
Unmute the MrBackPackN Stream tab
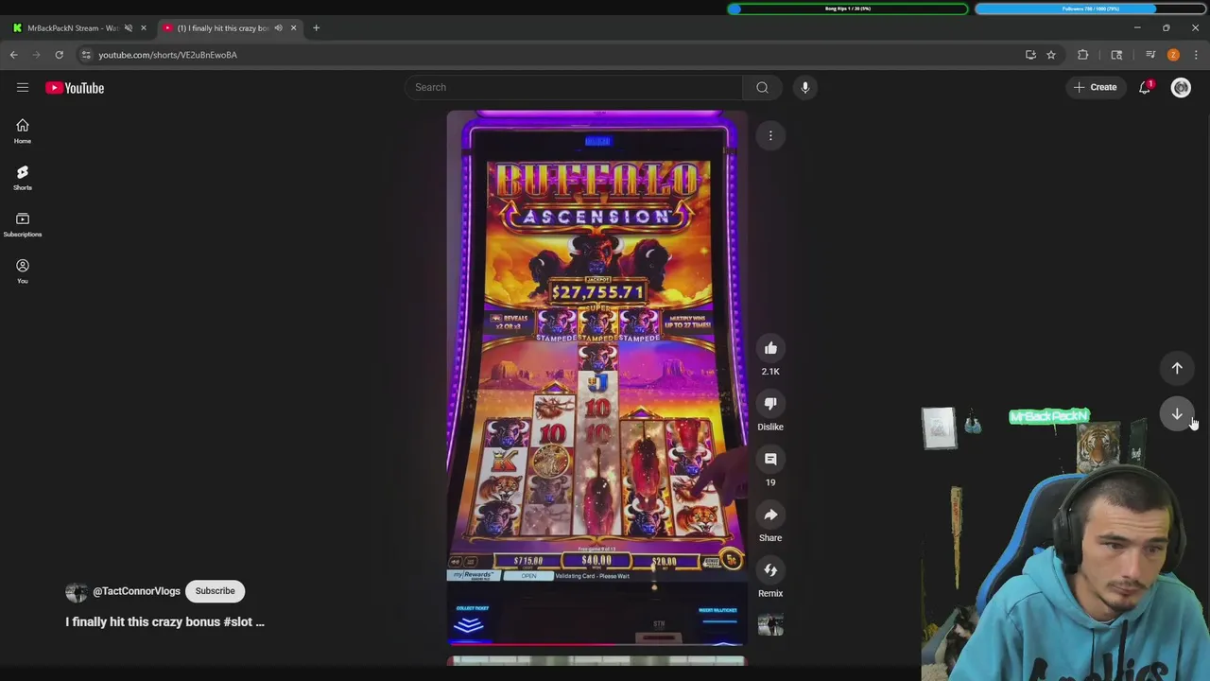click(129, 28)
